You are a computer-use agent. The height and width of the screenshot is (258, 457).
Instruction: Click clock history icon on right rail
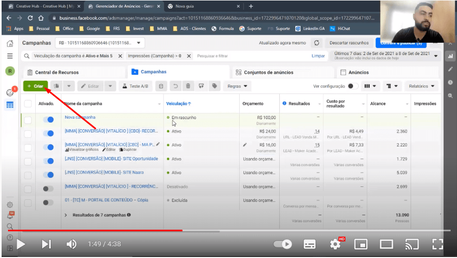[x=451, y=82]
